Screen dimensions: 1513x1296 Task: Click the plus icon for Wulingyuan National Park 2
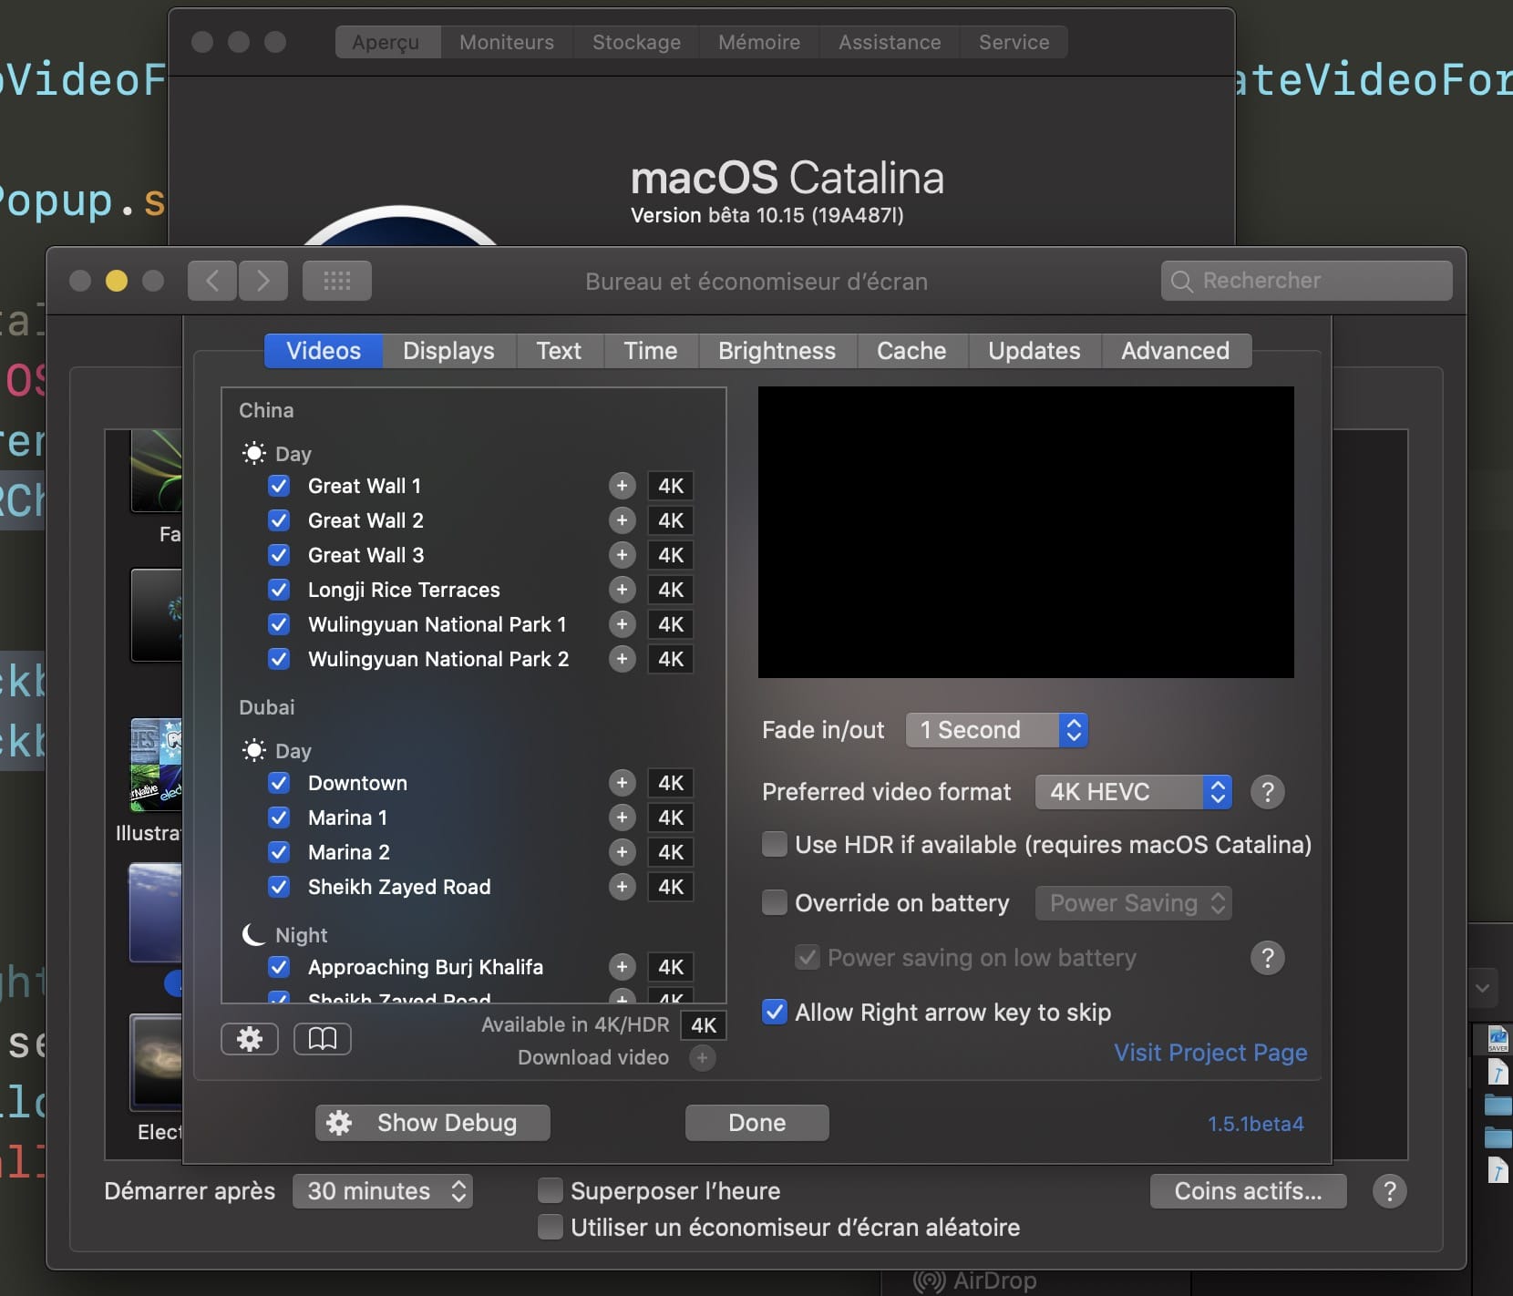pos(622,659)
